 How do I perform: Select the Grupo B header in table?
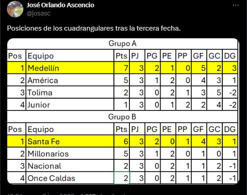coord(123,117)
